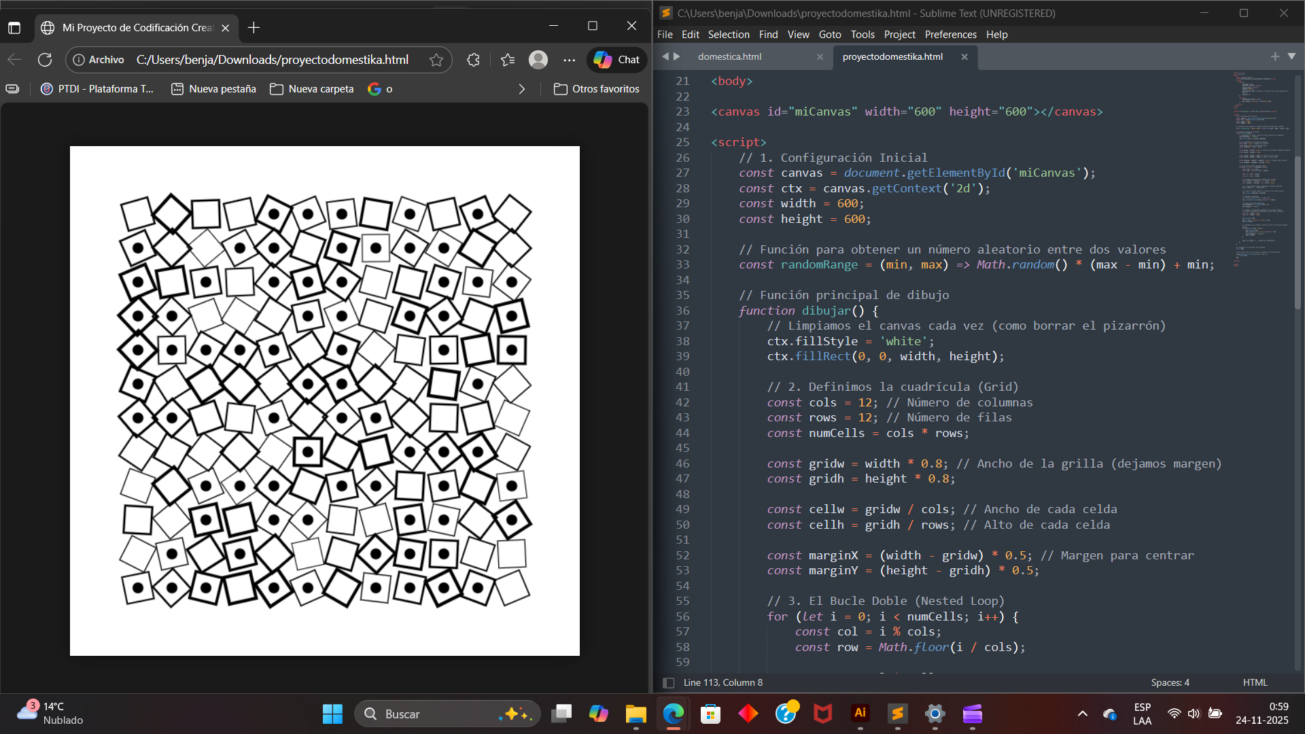Click the browser address bar

point(272,60)
